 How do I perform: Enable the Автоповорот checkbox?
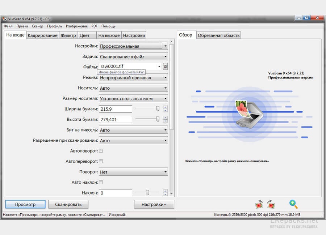tap(100, 151)
